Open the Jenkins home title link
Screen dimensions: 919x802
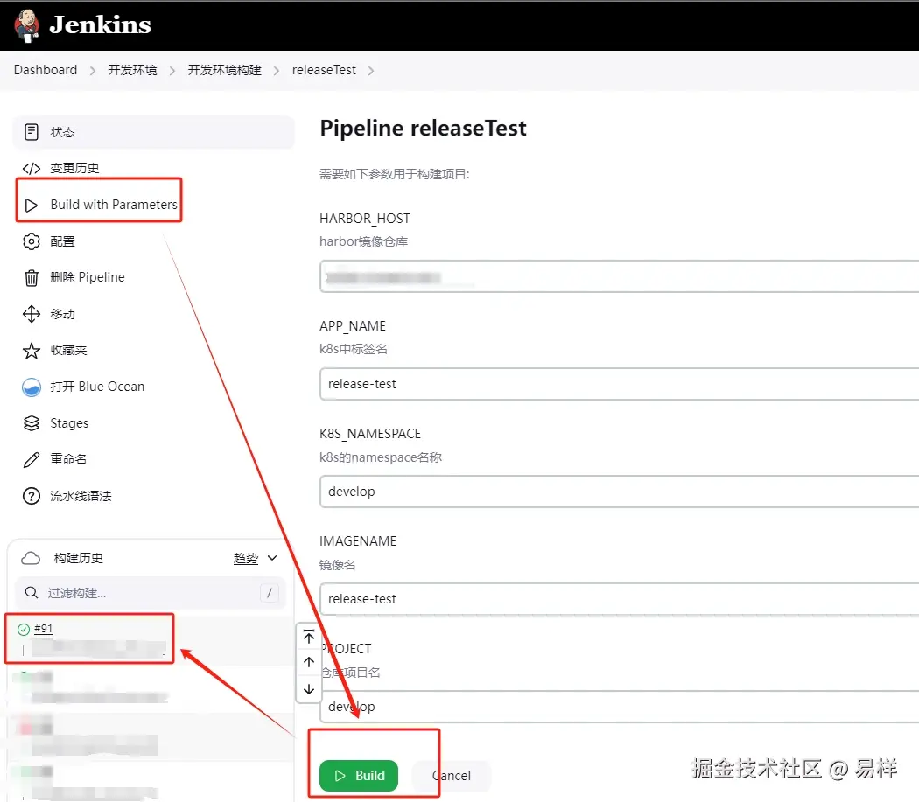pos(101,24)
